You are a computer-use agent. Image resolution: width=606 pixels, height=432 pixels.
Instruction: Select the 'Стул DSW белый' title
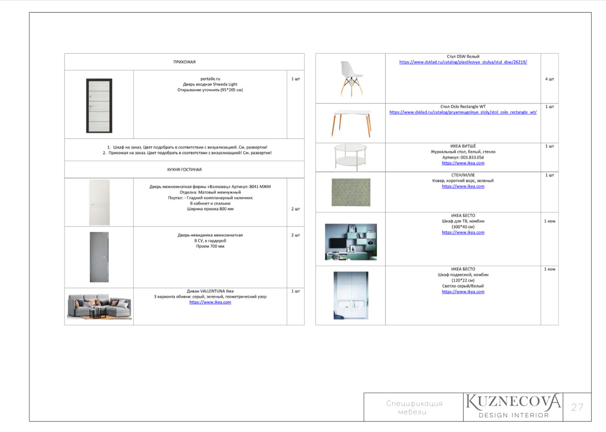[x=463, y=56]
